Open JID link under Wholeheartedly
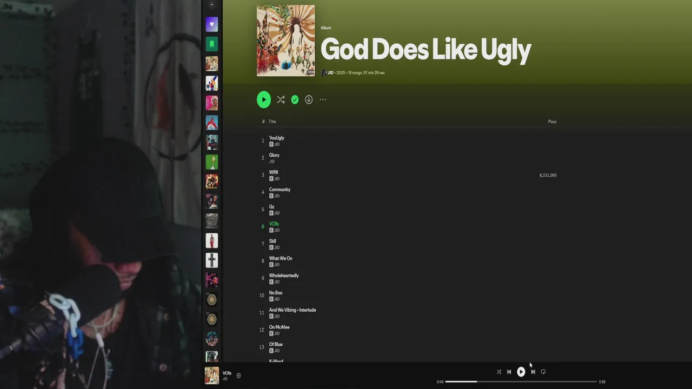Image resolution: width=692 pixels, height=389 pixels. point(277,282)
